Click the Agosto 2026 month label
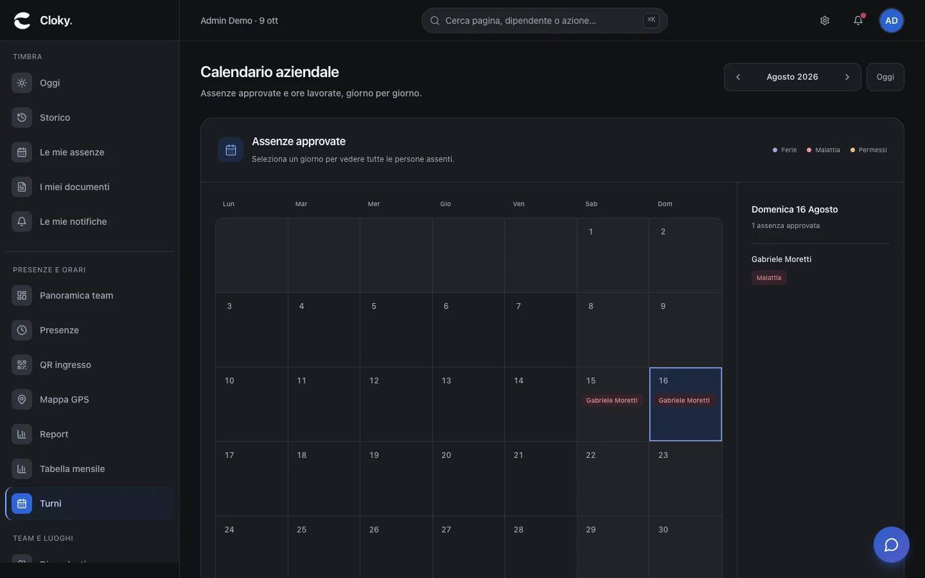The width and height of the screenshot is (925, 578). pos(792,77)
